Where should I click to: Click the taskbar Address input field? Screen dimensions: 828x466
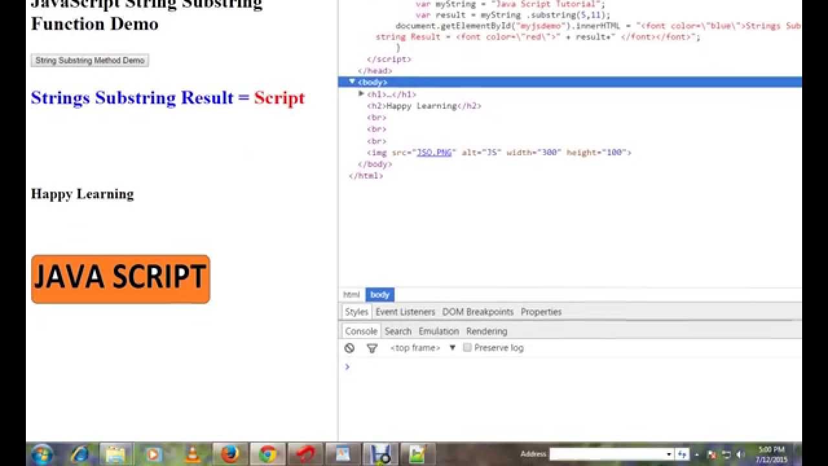(607, 454)
